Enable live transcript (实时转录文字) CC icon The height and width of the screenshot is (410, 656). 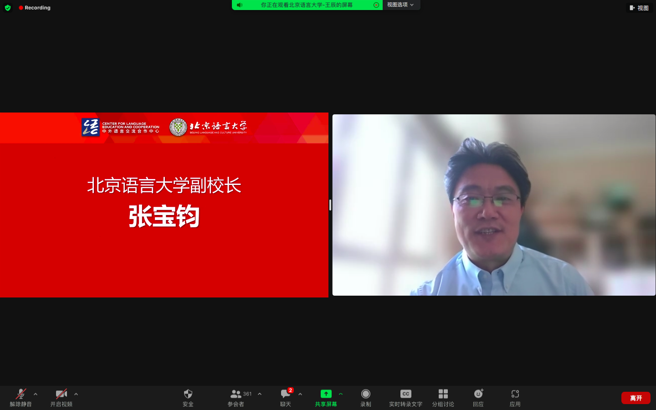pyautogui.click(x=405, y=395)
